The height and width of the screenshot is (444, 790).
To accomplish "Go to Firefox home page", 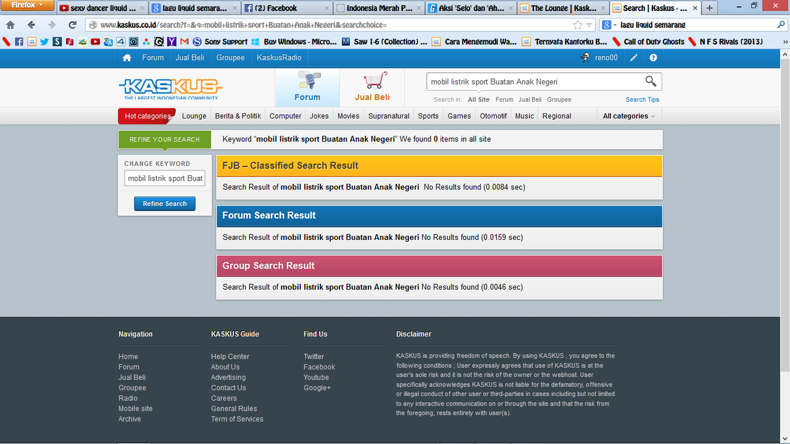I will coord(10,25).
